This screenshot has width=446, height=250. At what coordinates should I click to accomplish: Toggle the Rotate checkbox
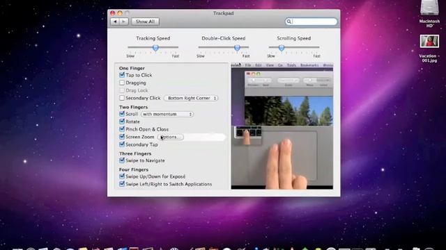[x=122, y=122]
